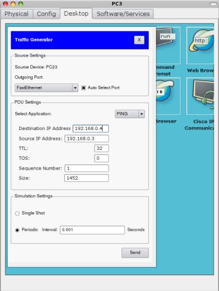Click the red close window button
The height and width of the screenshot is (291, 219).
coord(5,3)
